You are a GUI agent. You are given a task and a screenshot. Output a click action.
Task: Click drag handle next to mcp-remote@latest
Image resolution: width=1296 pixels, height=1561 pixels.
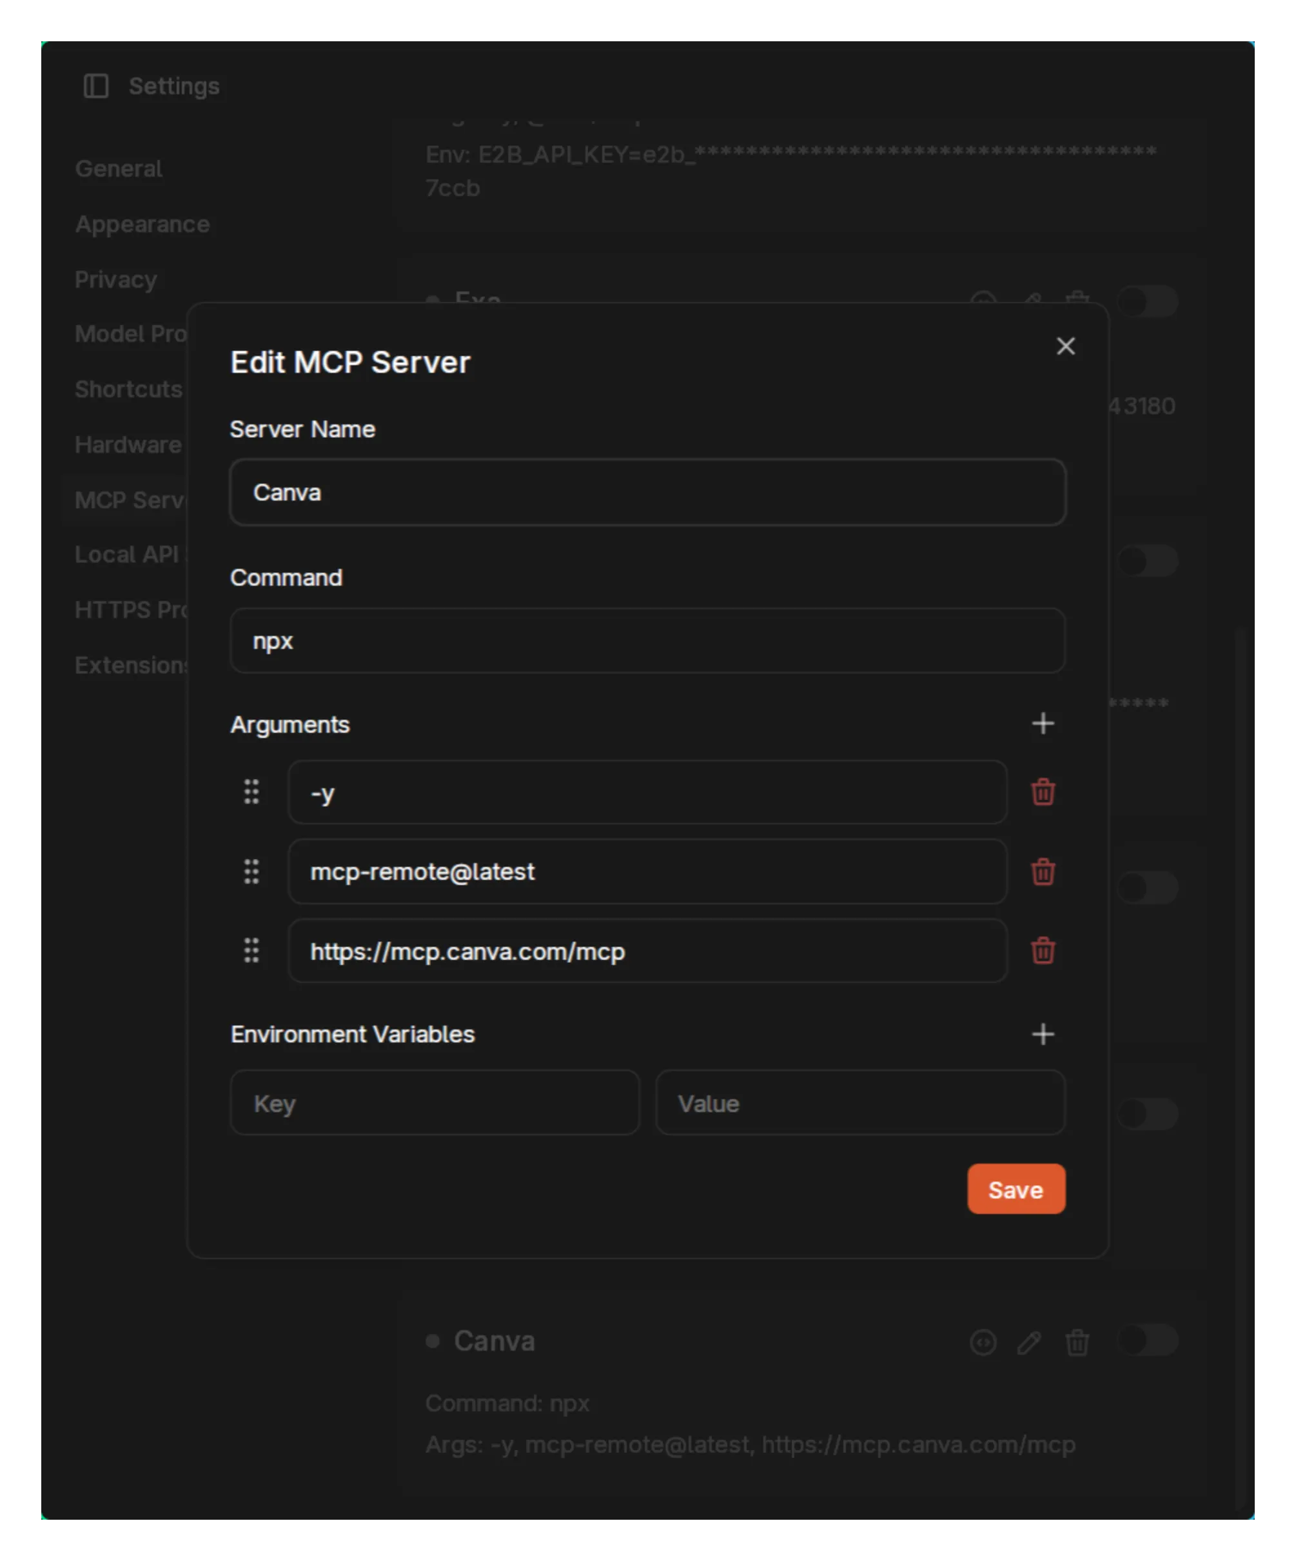(x=250, y=872)
